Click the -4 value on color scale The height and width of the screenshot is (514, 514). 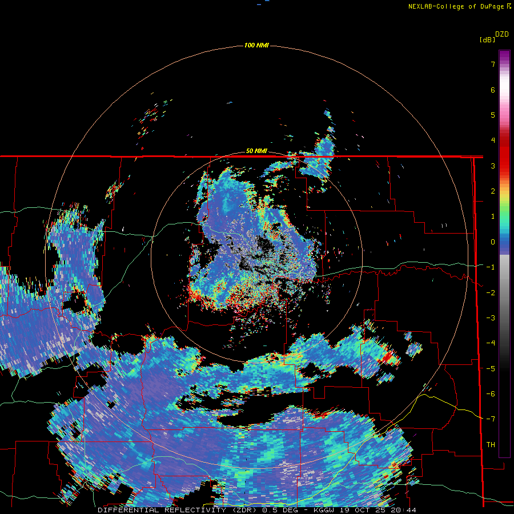coord(491,343)
